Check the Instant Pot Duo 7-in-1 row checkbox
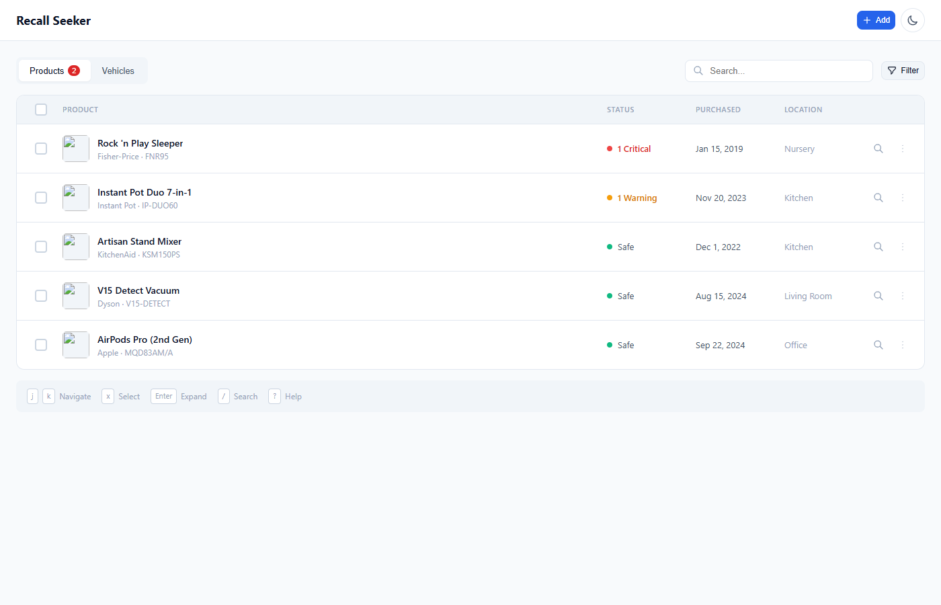The image size is (941, 605). (41, 198)
